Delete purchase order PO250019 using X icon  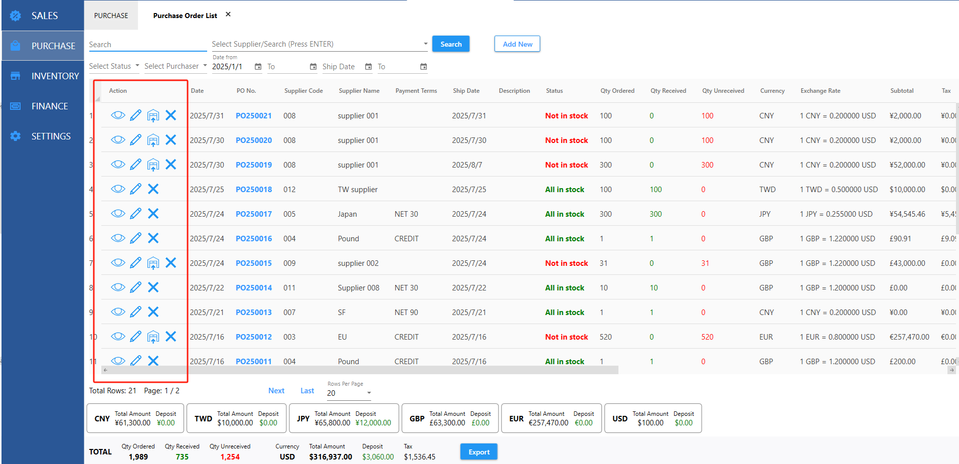pyautogui.click(x=171, y=165)
